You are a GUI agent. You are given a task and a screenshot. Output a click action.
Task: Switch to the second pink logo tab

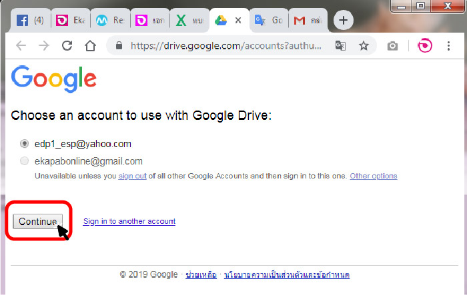pos(150,20)
